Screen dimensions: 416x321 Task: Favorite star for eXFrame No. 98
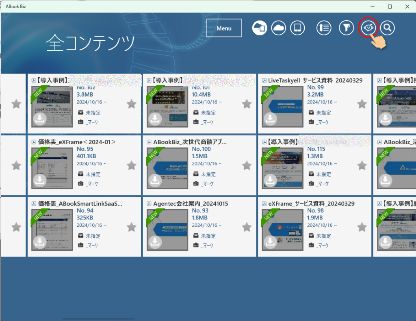(362, 227)
